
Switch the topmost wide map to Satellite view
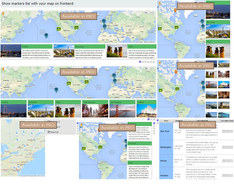coord(152,12)
